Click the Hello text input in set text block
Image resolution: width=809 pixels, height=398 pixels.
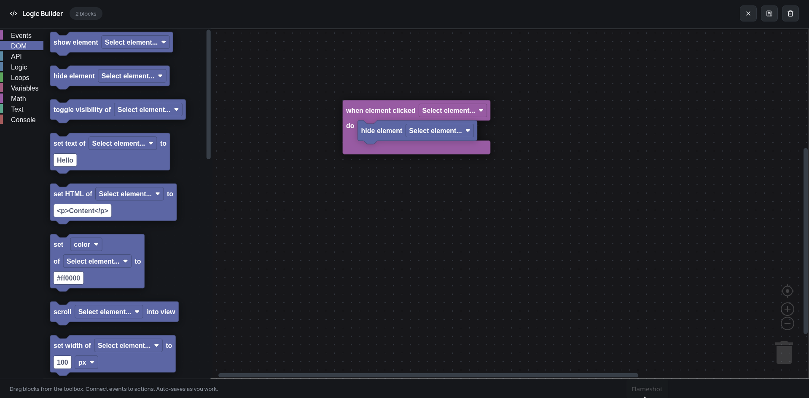coord(65,160)
